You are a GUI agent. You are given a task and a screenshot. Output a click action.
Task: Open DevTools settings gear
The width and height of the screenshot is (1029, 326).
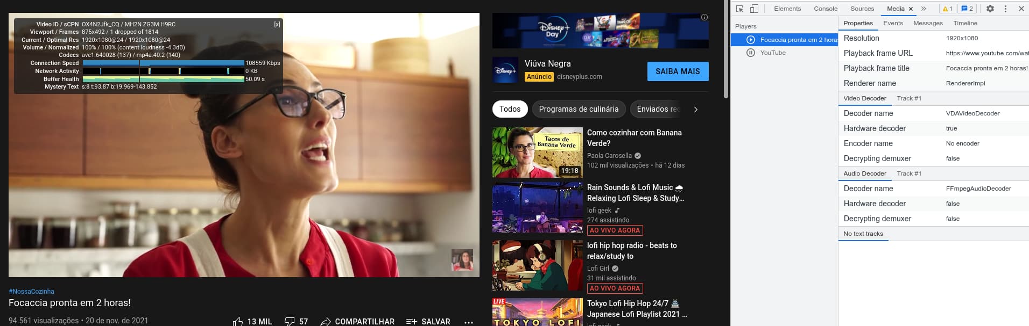(990, 9)
